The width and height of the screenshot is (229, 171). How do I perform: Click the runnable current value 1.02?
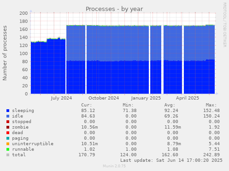click(89, 149)
